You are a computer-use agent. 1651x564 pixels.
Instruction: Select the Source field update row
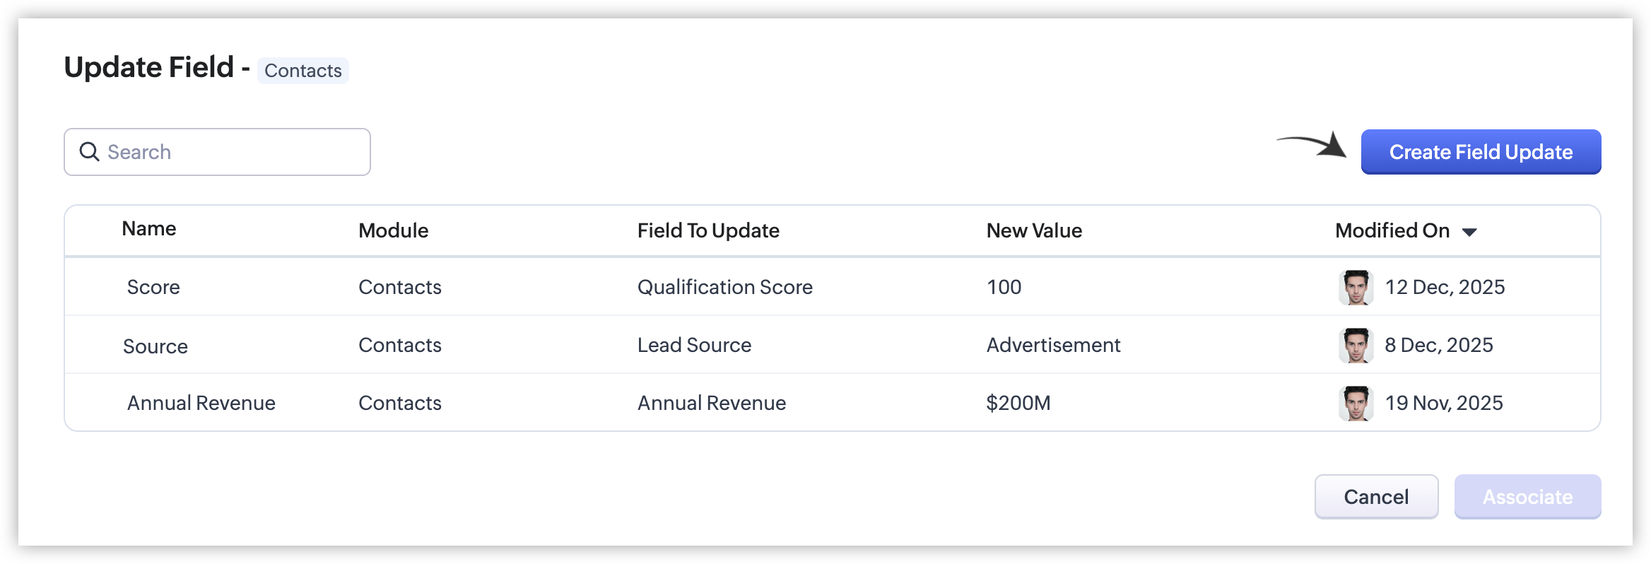tap(832, 345)
